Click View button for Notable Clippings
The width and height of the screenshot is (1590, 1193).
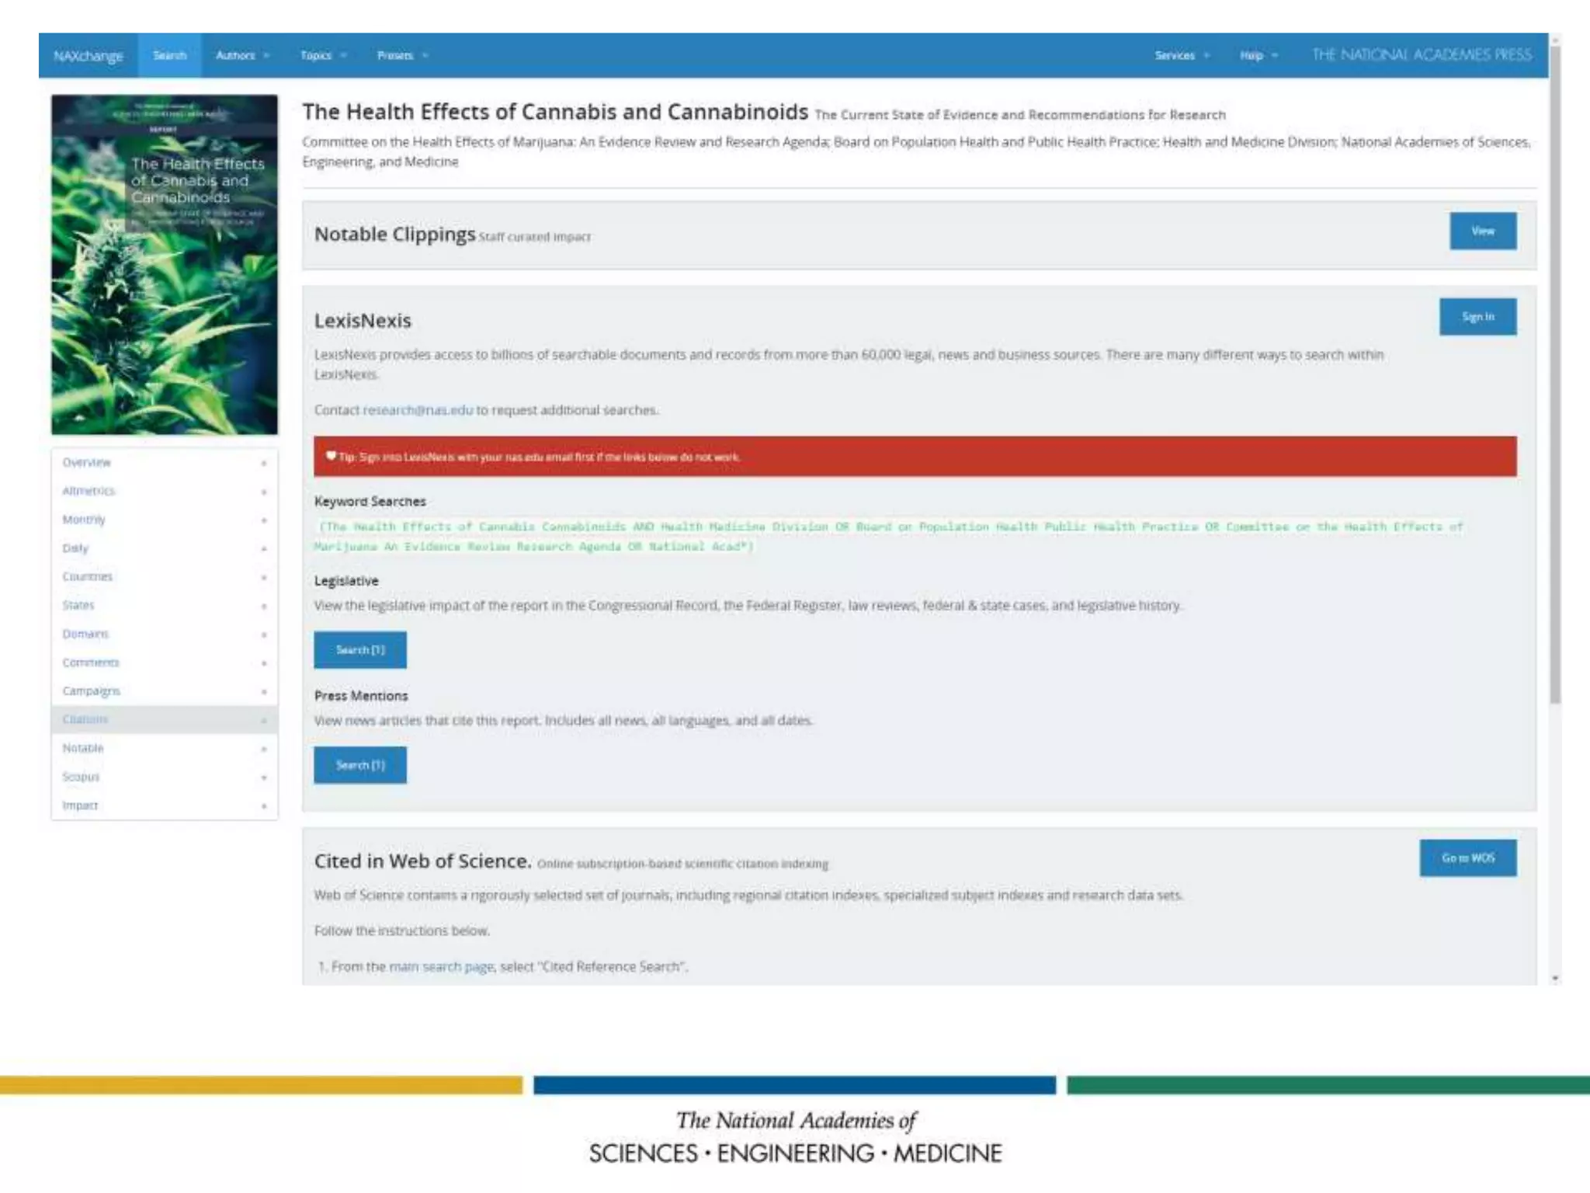(1482, 231)
